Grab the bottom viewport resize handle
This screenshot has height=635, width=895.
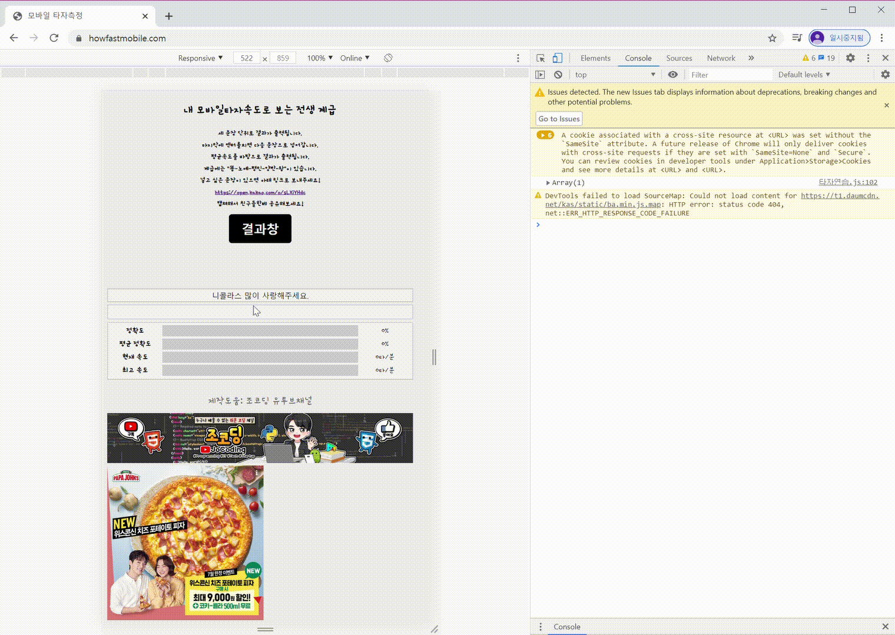[x=266, y=629]
